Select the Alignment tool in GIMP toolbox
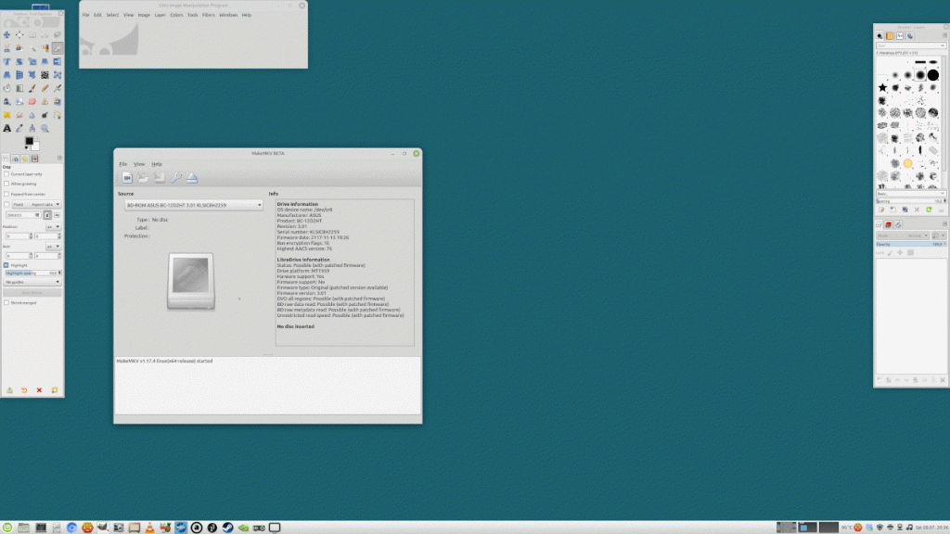 point(19,35)
